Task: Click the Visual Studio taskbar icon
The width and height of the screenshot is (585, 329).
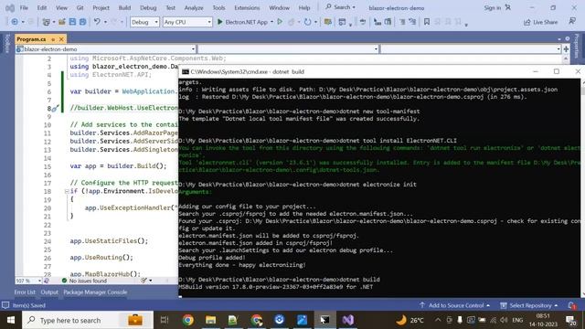Action: (x=347, y=320)
